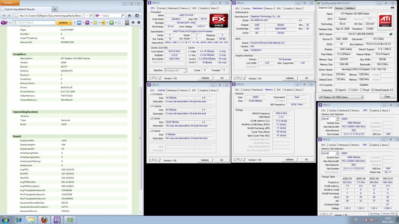The image size is (399, 224).
Task: Click OK in the Mainboard CPU-Z window
Action: tap(307, 78)
